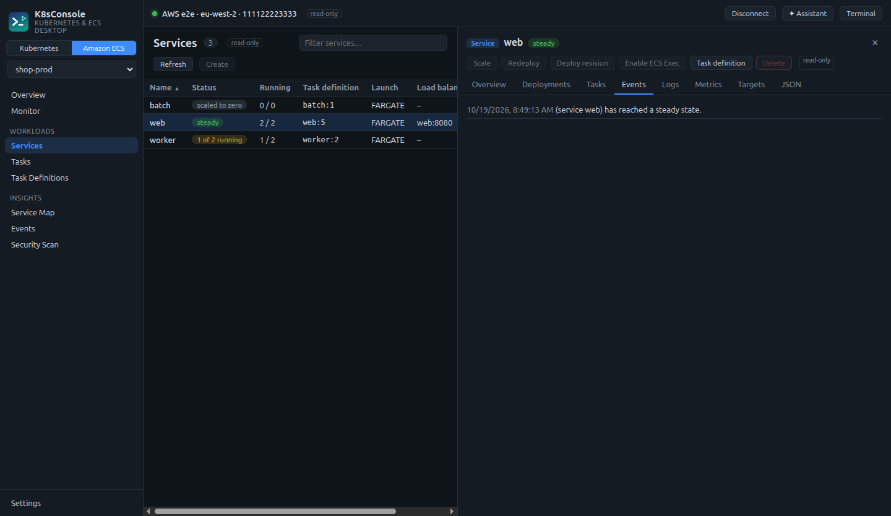This screenshot has width=891, height=516.
Task: Switch to the Amazon ECS mode
Action: 104,48
